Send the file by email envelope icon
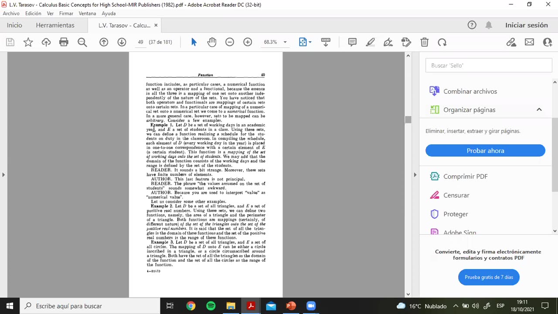The height and width of the screenshot is (314, 558). [529, 42]
